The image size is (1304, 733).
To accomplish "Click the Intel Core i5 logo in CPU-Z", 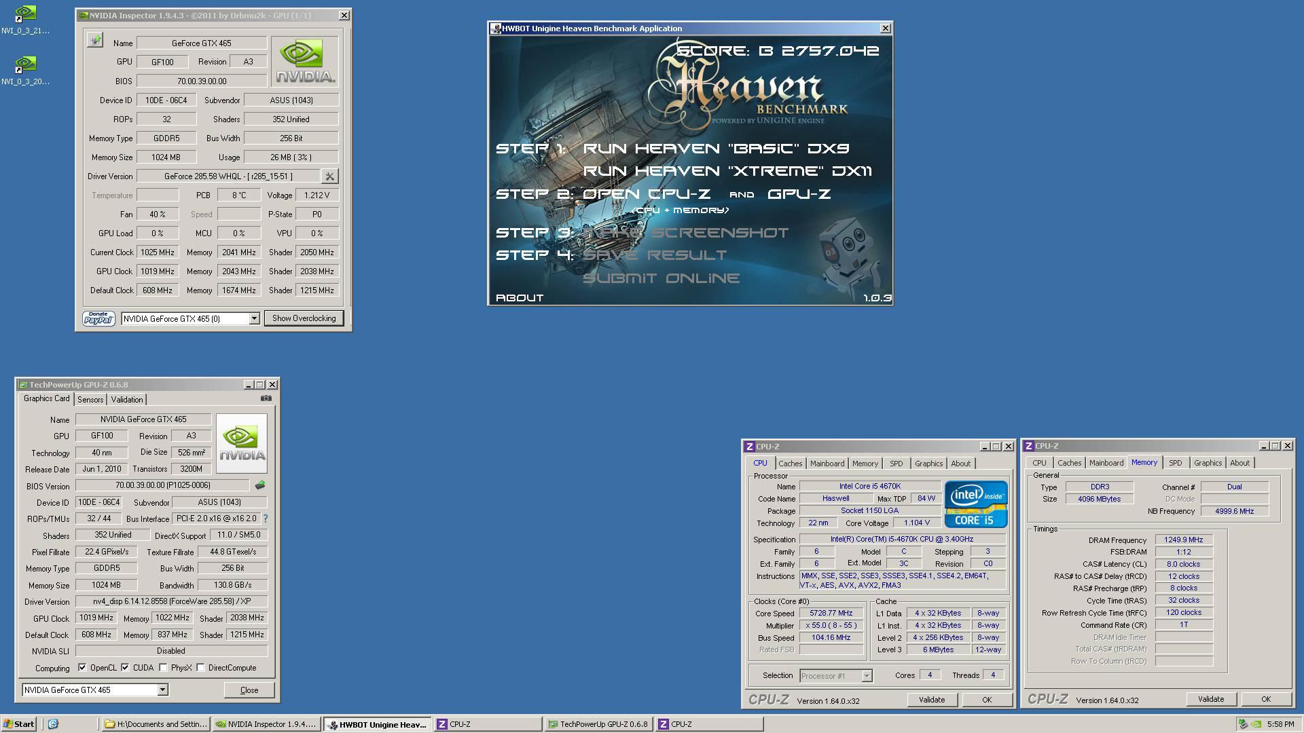I will click(x=976, y=504).
